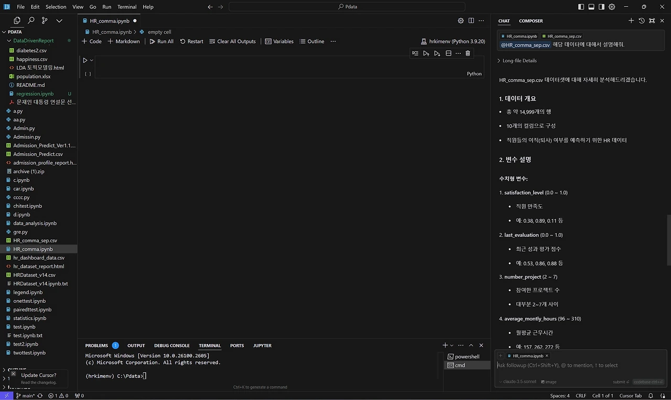
Task: Open the Variables viewer
Action: pyautogui.click(x=279, y=41)
